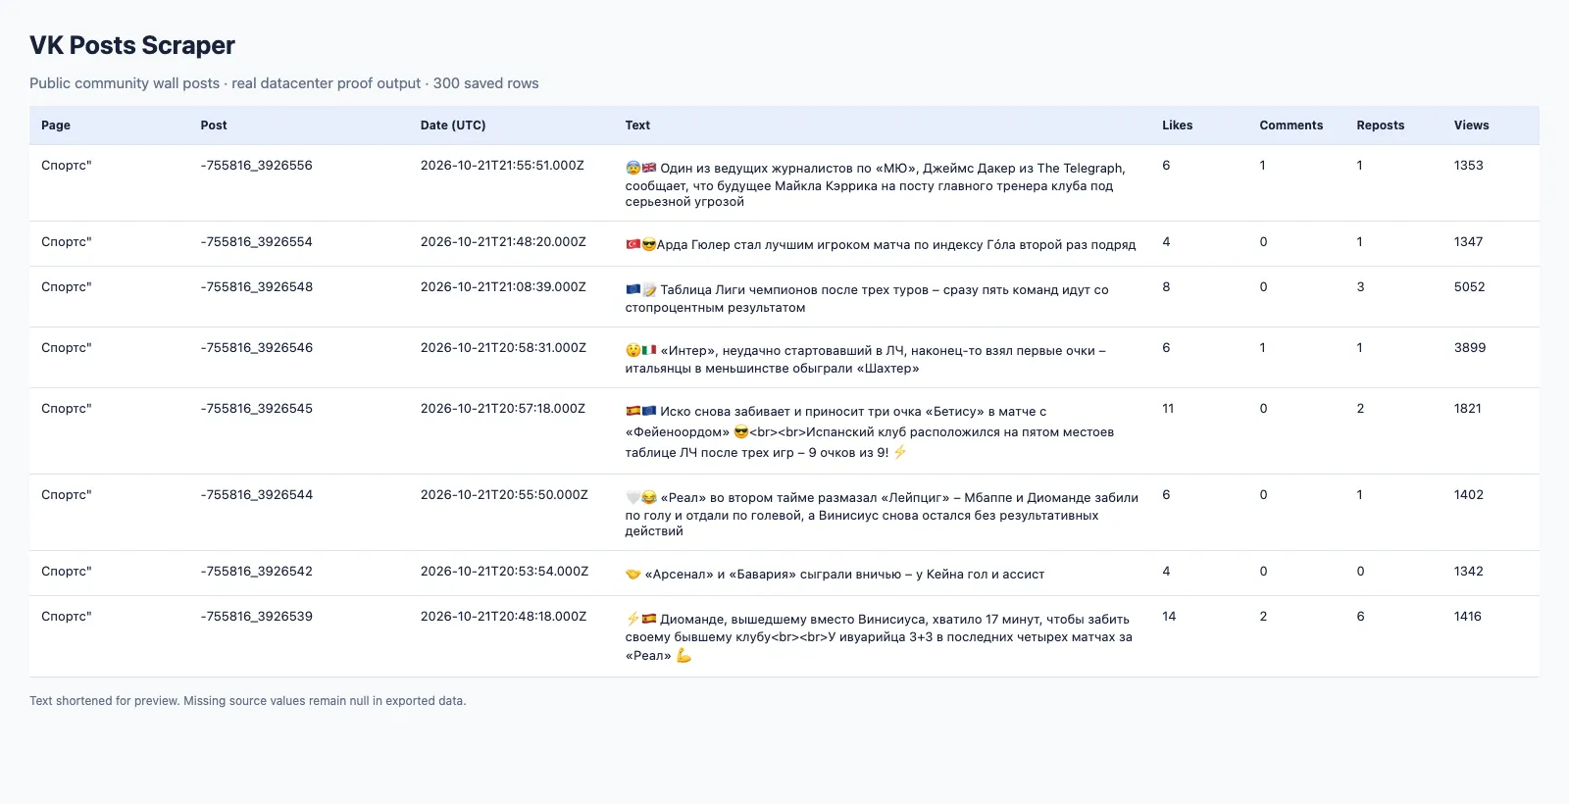Screen dimensions: 1569x804
Task: Click the views value 1416
Action: pos(1468,617)
